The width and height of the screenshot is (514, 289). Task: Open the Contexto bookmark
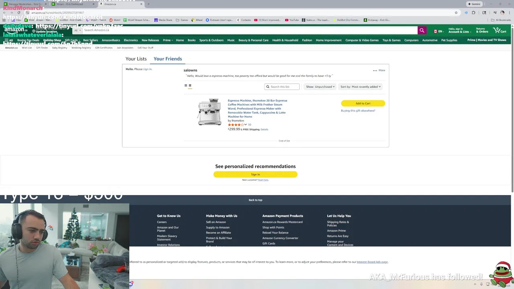click(x=243, y=20)
